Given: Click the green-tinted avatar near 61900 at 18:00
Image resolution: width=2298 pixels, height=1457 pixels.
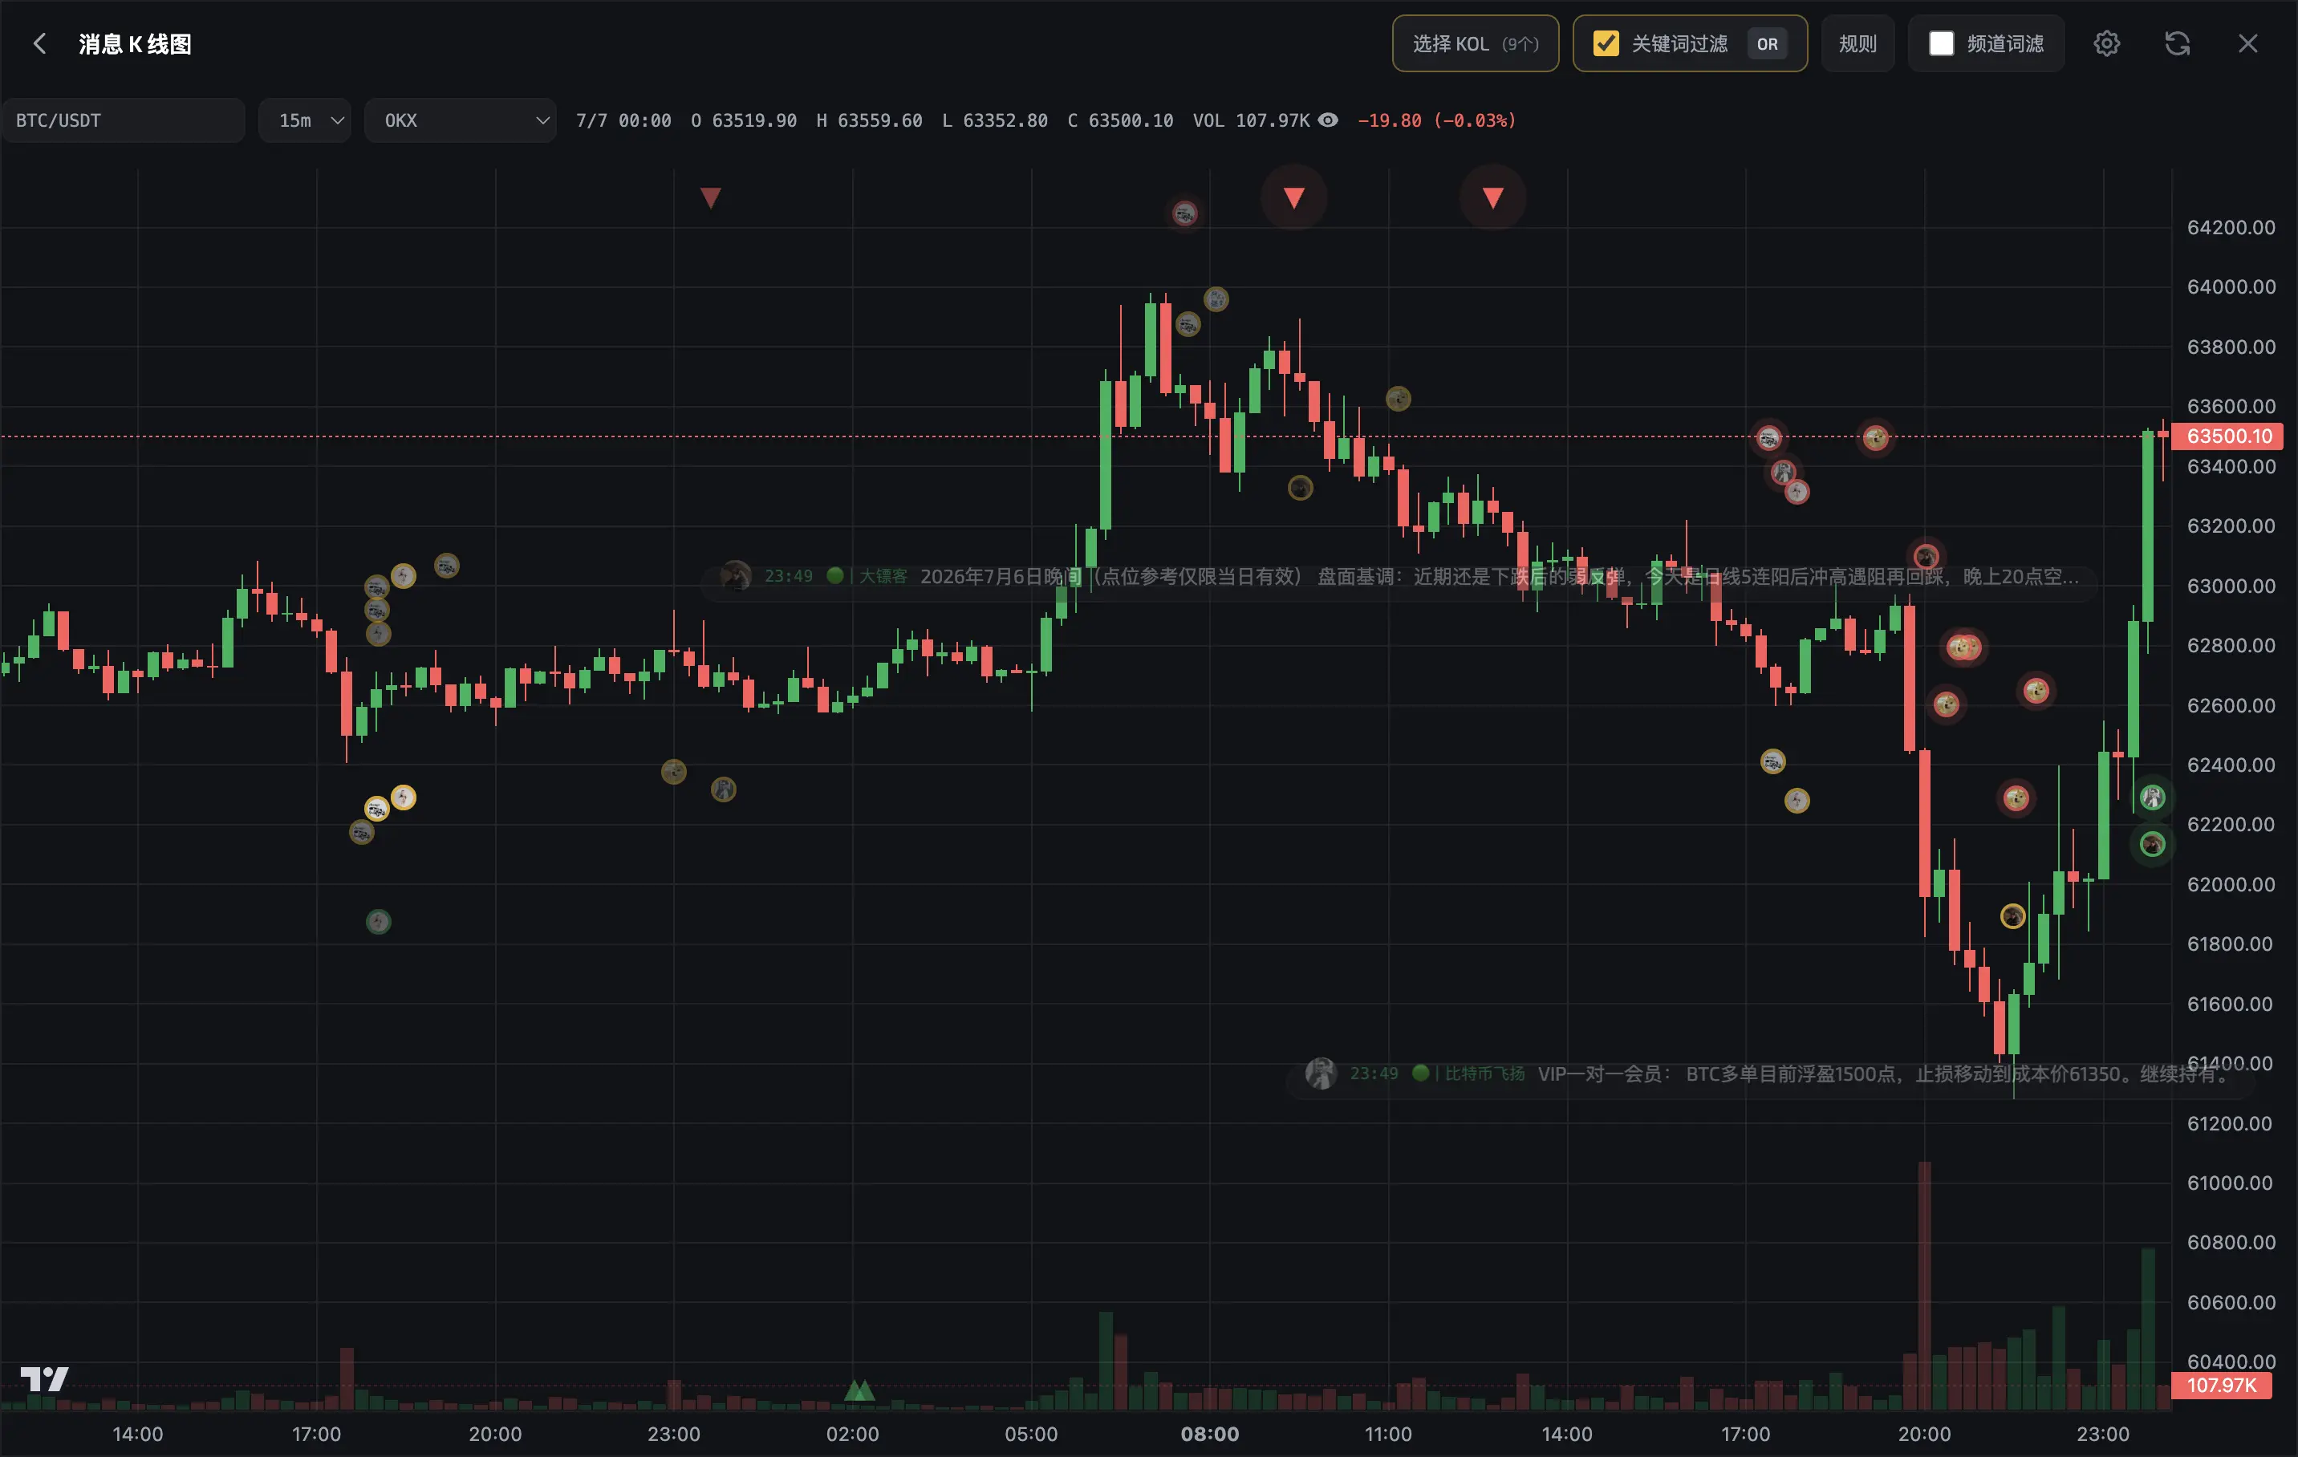Looking at the screenshot, I should coord(379,922).
